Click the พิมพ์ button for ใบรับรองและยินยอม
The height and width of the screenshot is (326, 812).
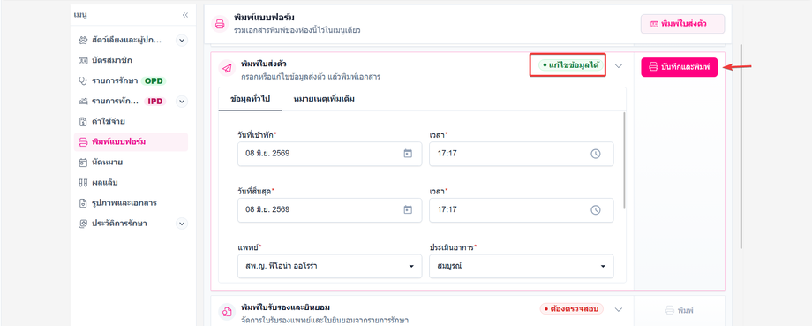pos(679,310)
